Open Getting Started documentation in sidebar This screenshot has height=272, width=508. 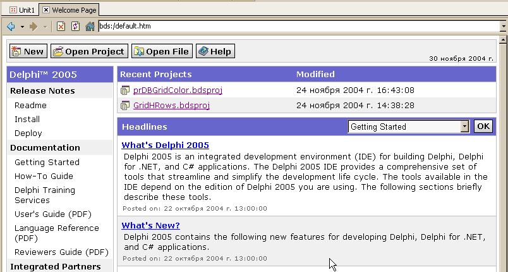(47, 162)
